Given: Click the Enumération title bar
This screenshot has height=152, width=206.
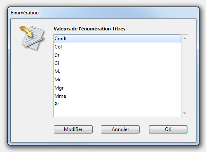Looking at the screenshot, I should pos(103,13).
